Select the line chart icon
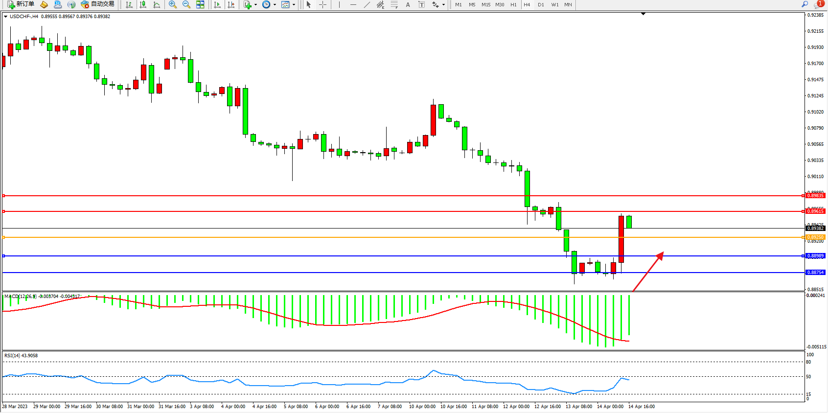Image resolution: width=828 pixels, height=413 pixels. pyautogui.click(x=157, y=4)
